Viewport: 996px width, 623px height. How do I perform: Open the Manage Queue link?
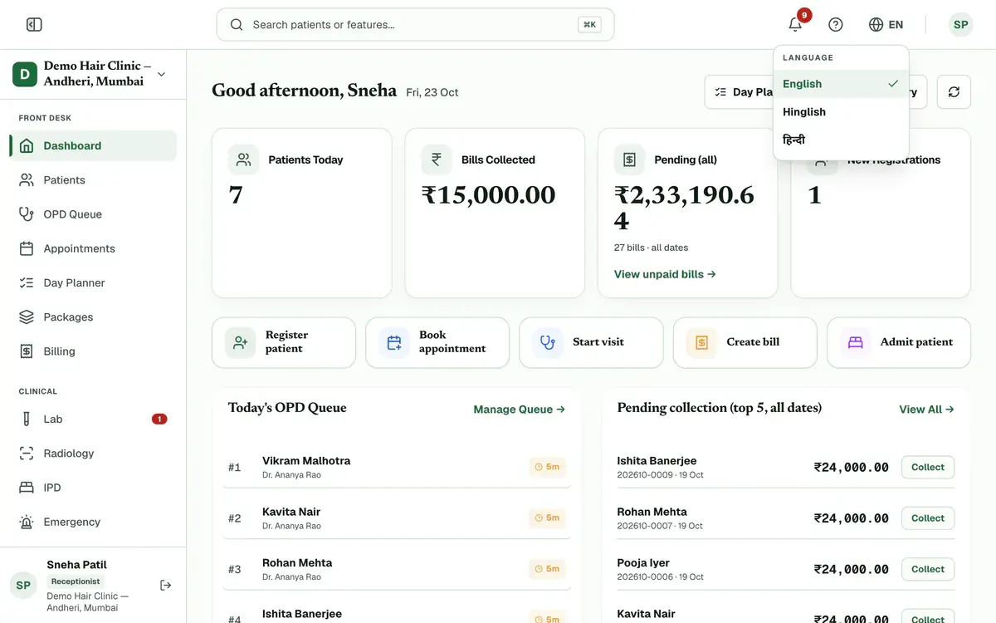click(520, 410)
